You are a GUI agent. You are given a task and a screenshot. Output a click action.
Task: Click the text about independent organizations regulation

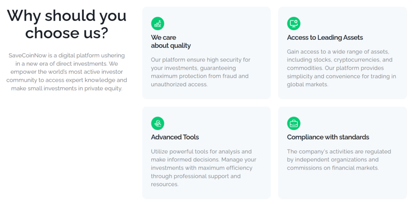click(x=339, y=160)
